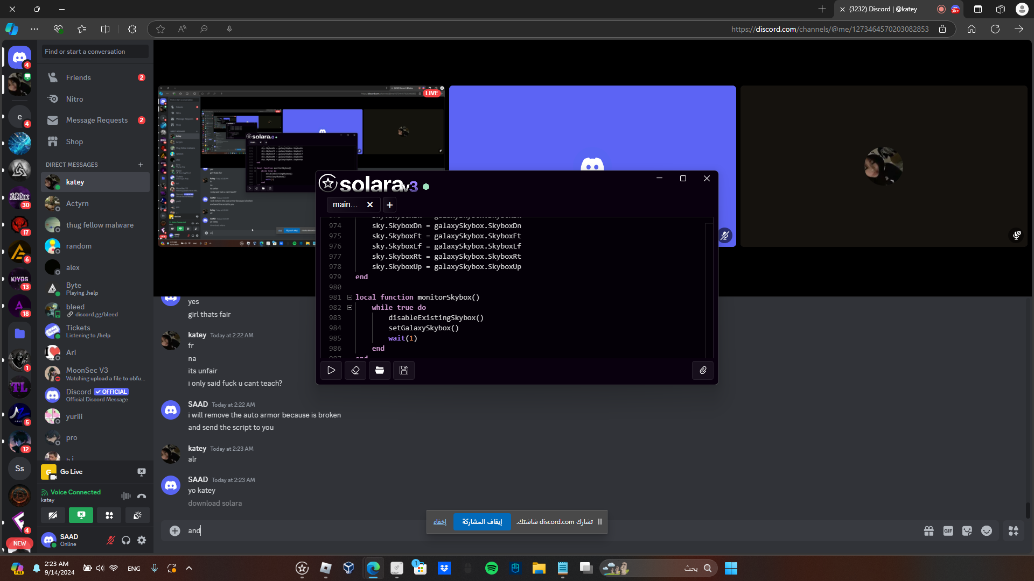1034x581 pixels.
Task: Open the GIF picker
Action: [x=948, y=531]
